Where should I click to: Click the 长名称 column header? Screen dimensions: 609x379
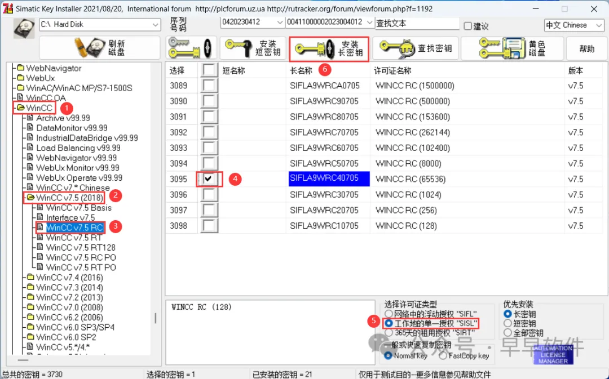pos(301,70)
